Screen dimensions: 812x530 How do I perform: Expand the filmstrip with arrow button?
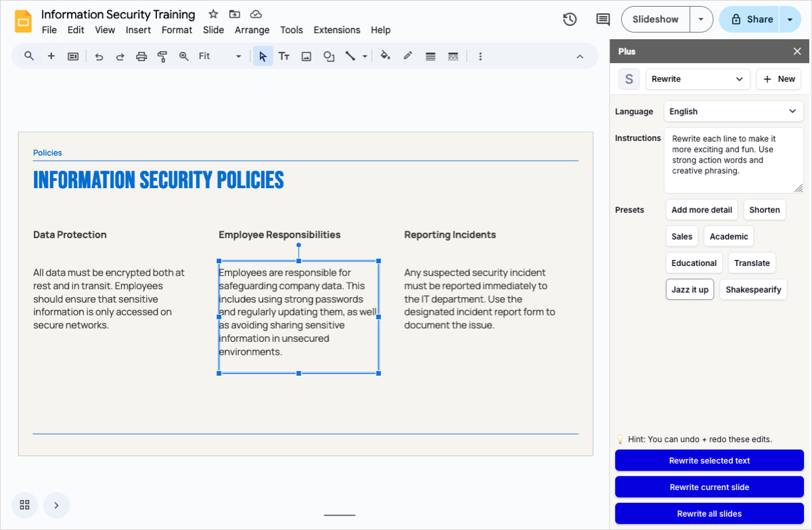click(x=56, y=505)
